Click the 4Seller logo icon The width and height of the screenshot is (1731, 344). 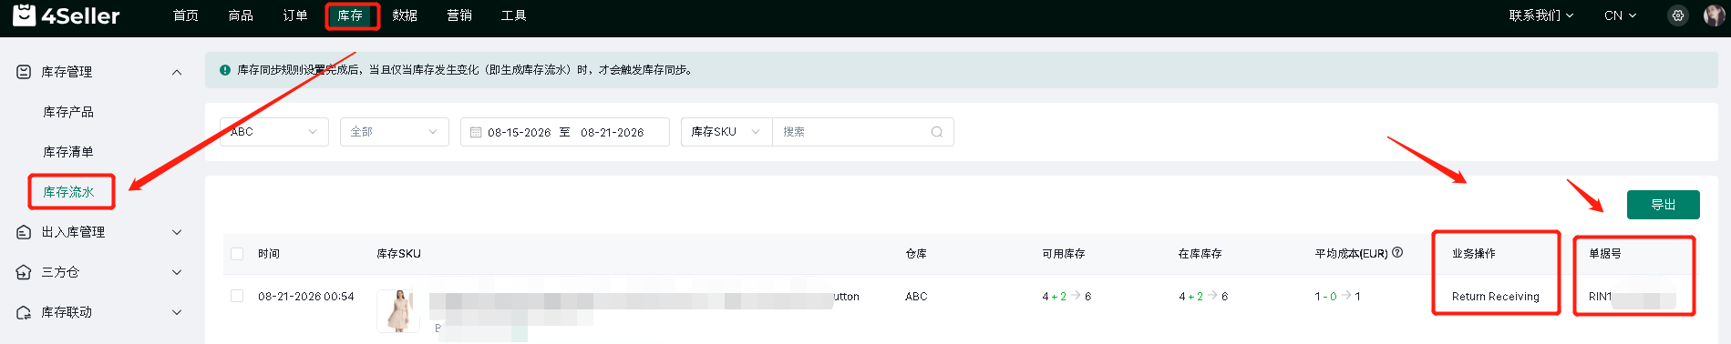25,15
